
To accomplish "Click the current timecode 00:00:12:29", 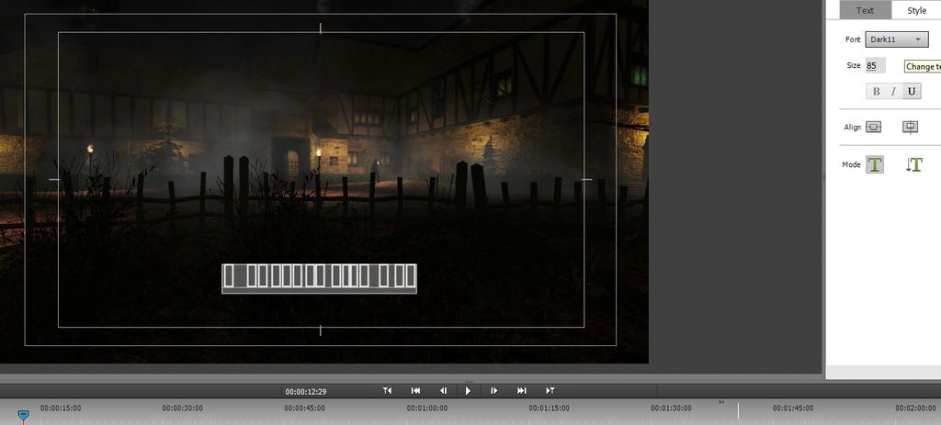I will tap(305, 391).
